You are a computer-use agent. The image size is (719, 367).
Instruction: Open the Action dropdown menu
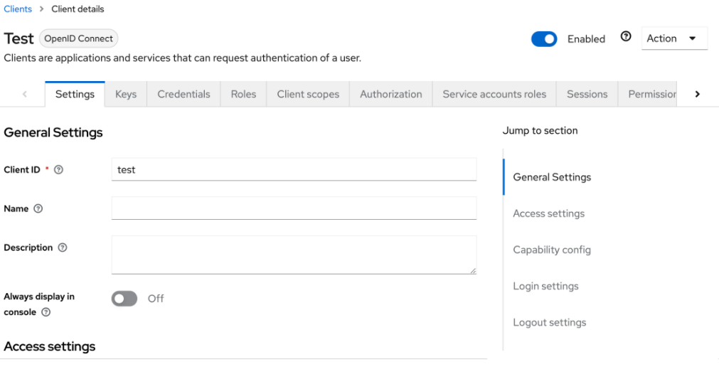click(673, 38)
